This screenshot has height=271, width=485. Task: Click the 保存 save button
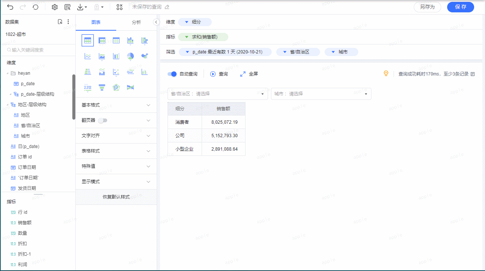click(460, 7)
